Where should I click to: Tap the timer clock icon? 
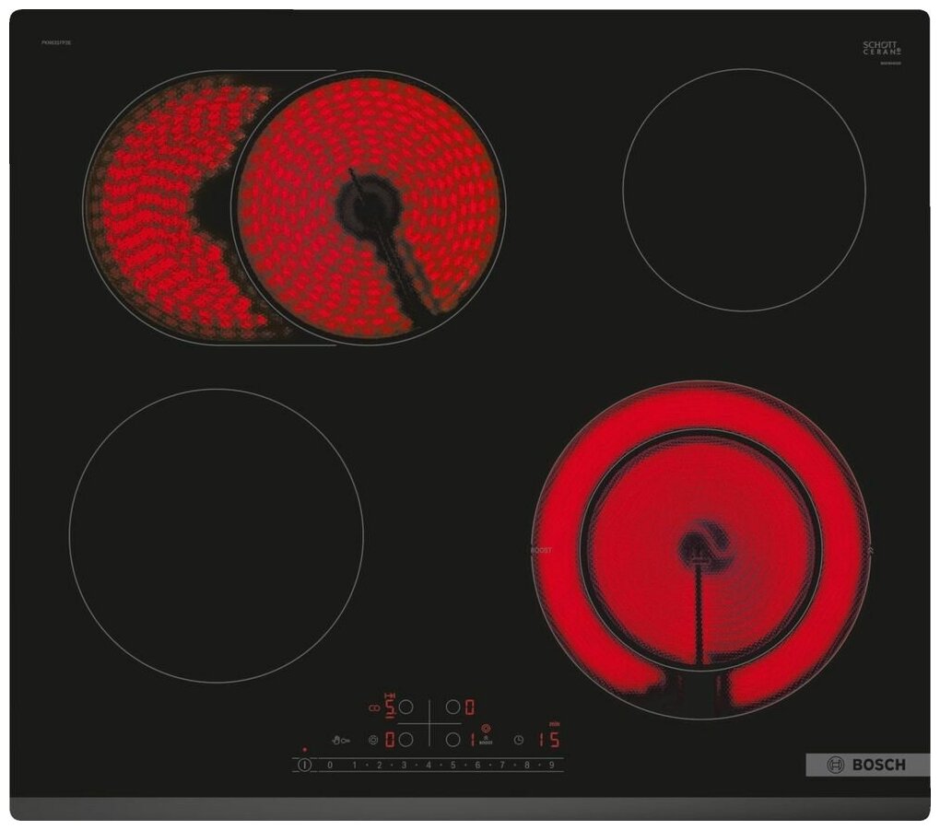click(519, 739)
